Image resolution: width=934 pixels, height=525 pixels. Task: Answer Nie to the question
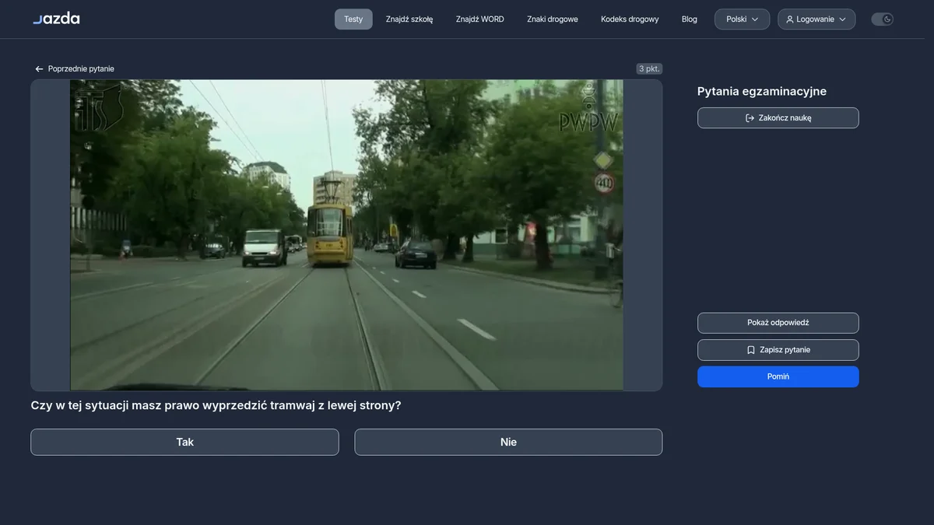click(508, 442)
